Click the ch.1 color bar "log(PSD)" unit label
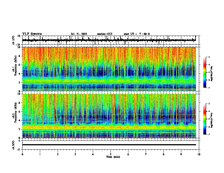This screenshot has height=173, width=224. click(212, 73)
